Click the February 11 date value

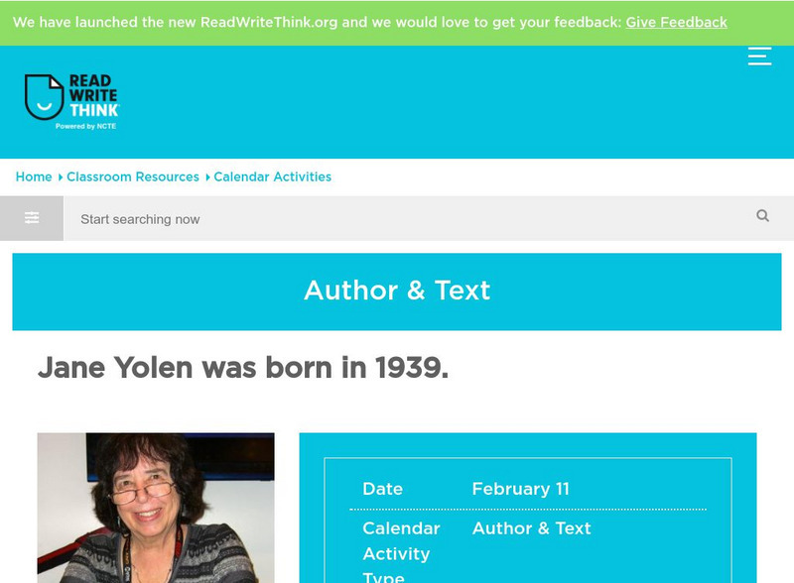(x=519, y=489)
